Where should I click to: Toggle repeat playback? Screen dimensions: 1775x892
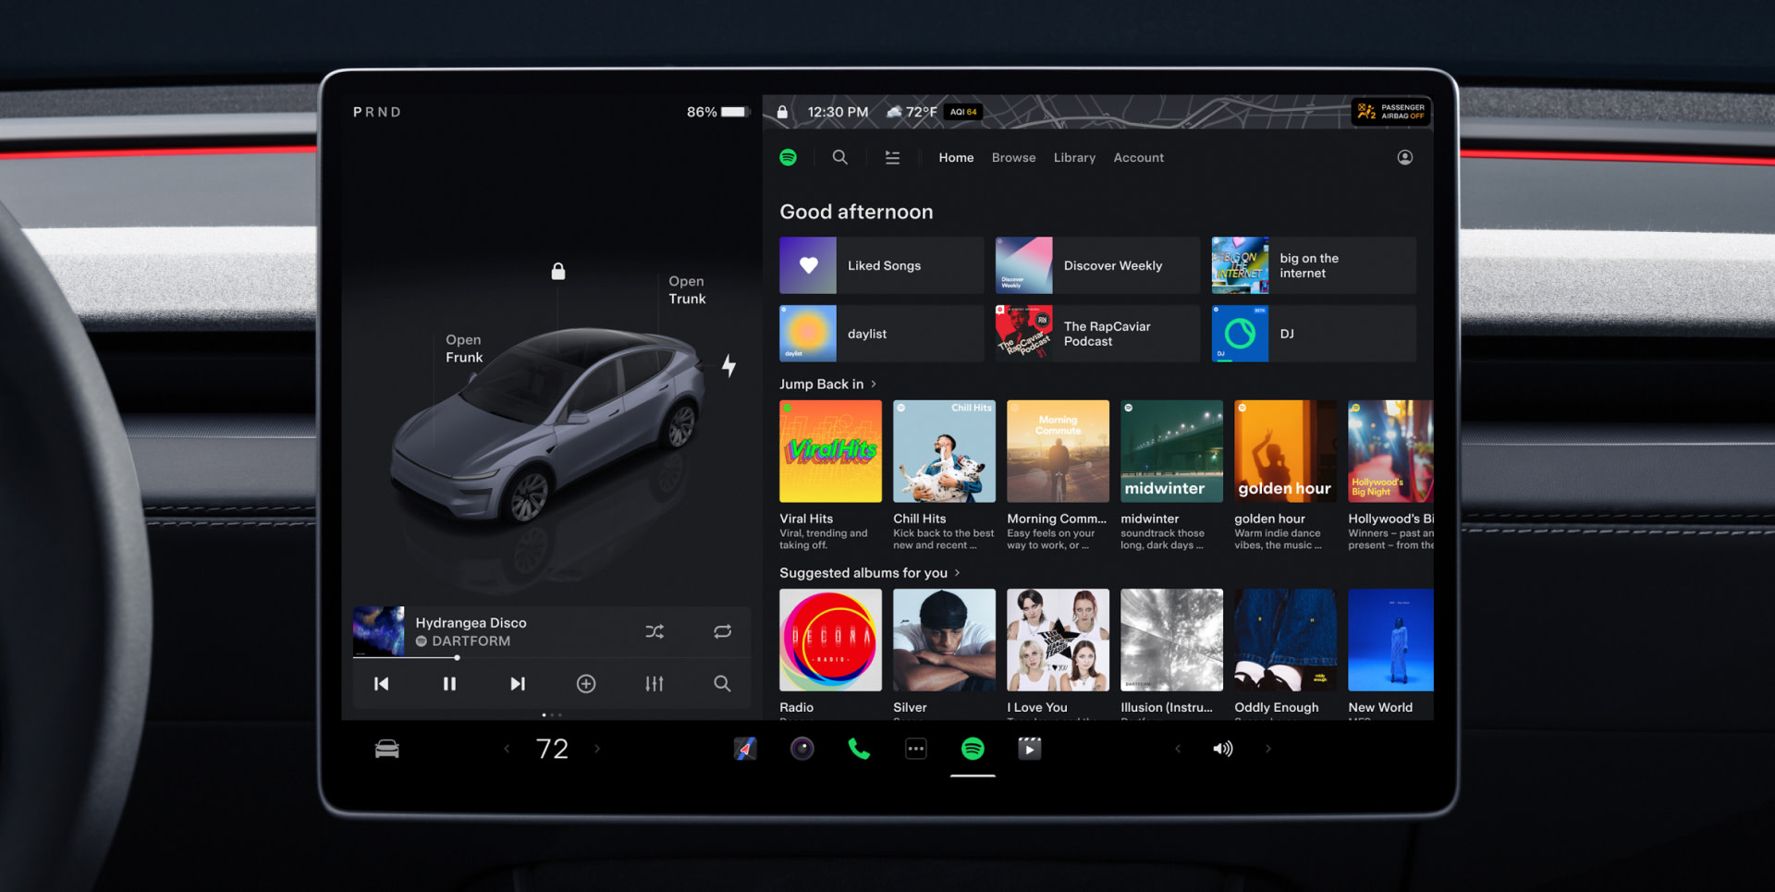click(723, 631)
